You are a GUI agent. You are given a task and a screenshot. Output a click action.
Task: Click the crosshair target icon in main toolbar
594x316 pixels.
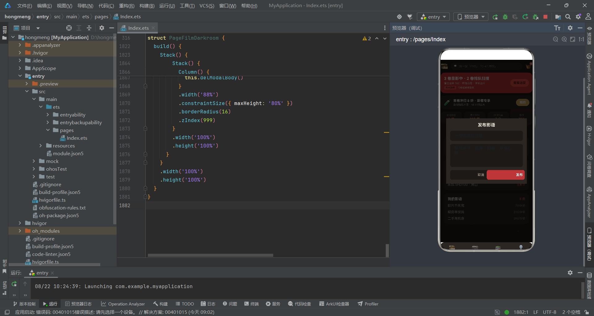click(399, 17)
